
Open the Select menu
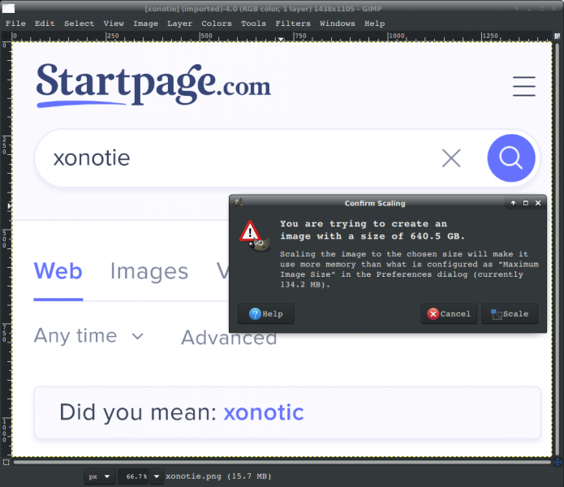(x=80, y=24)
